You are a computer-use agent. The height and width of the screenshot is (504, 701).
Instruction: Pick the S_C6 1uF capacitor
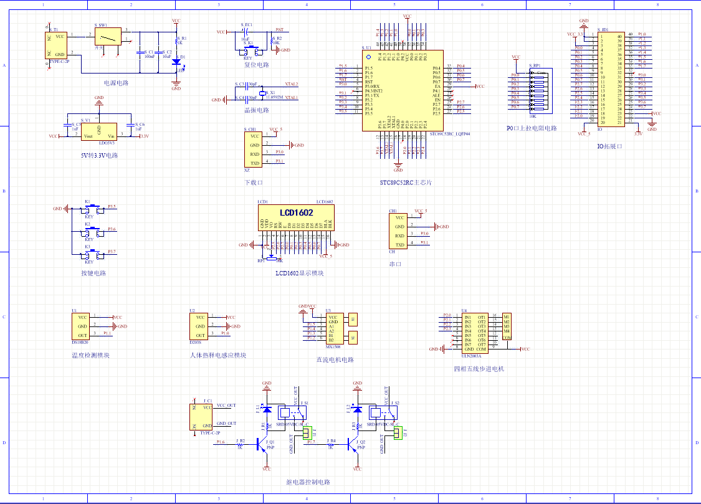pos(131,126)
